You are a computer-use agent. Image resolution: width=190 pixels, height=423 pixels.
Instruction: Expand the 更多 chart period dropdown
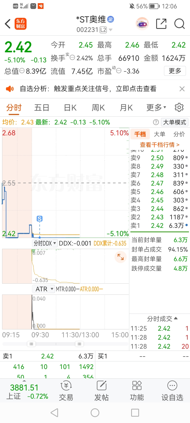[156, 108]
